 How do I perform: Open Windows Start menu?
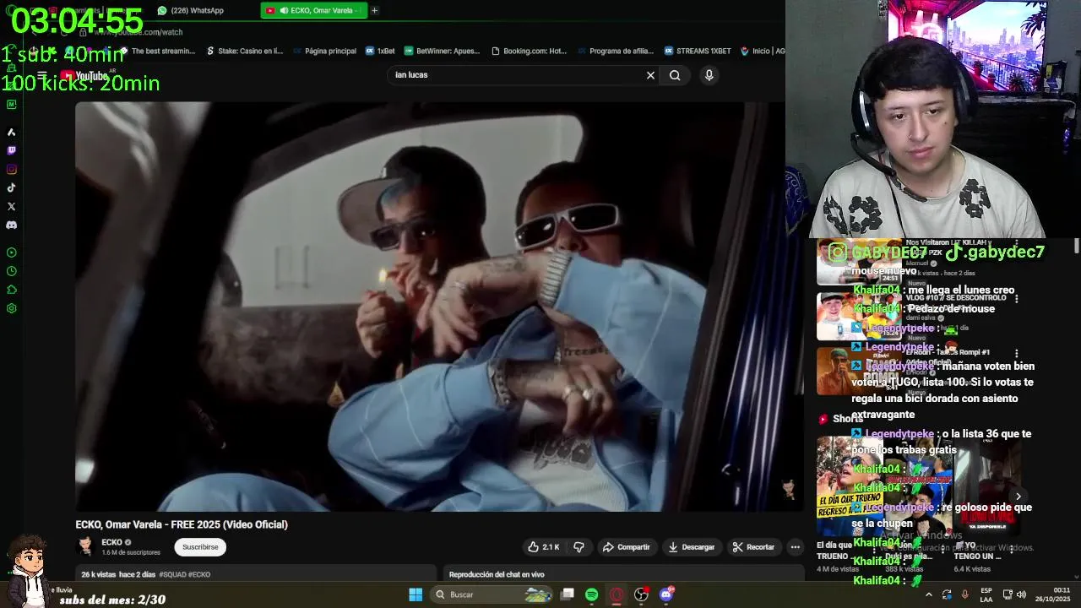coord(416,594)
